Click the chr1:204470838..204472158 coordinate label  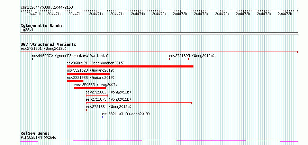click(x=47, y=7)
